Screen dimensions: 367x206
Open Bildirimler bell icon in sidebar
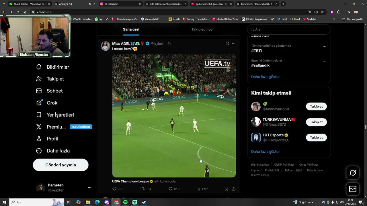click(x=39, y=67)
